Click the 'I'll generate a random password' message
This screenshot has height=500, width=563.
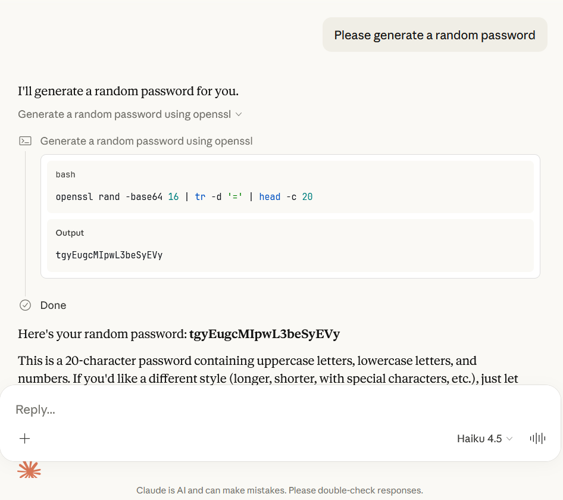tap(128, 91)
